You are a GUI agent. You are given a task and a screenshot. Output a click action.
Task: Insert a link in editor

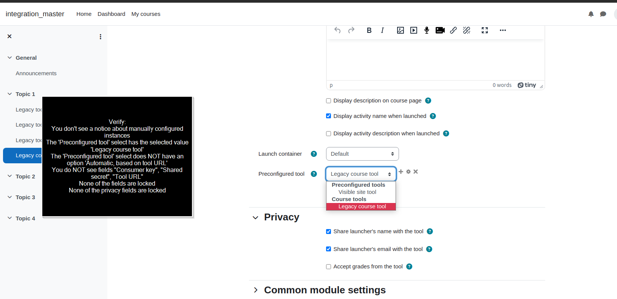point(453,30)
